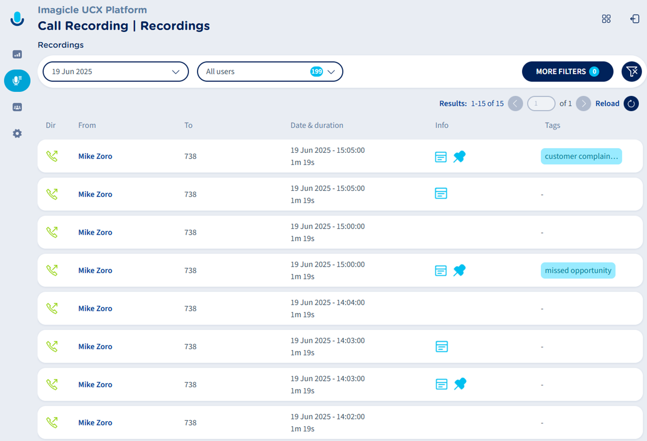The height and width of the screenshot is (441, 647).
Task: Open Mike Zoro link in 14:04:00 row
Action: click(x=95, y=309)
